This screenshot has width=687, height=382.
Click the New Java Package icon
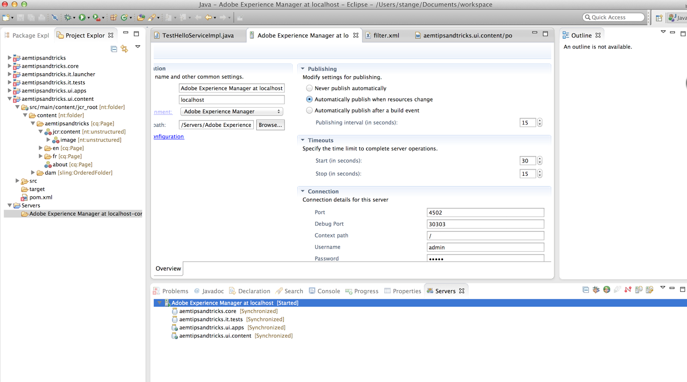[113, 18]
